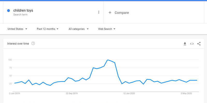
Task: Open the three-dot menu for children toys
Action: pyautogui.click(x=99, y=12)
